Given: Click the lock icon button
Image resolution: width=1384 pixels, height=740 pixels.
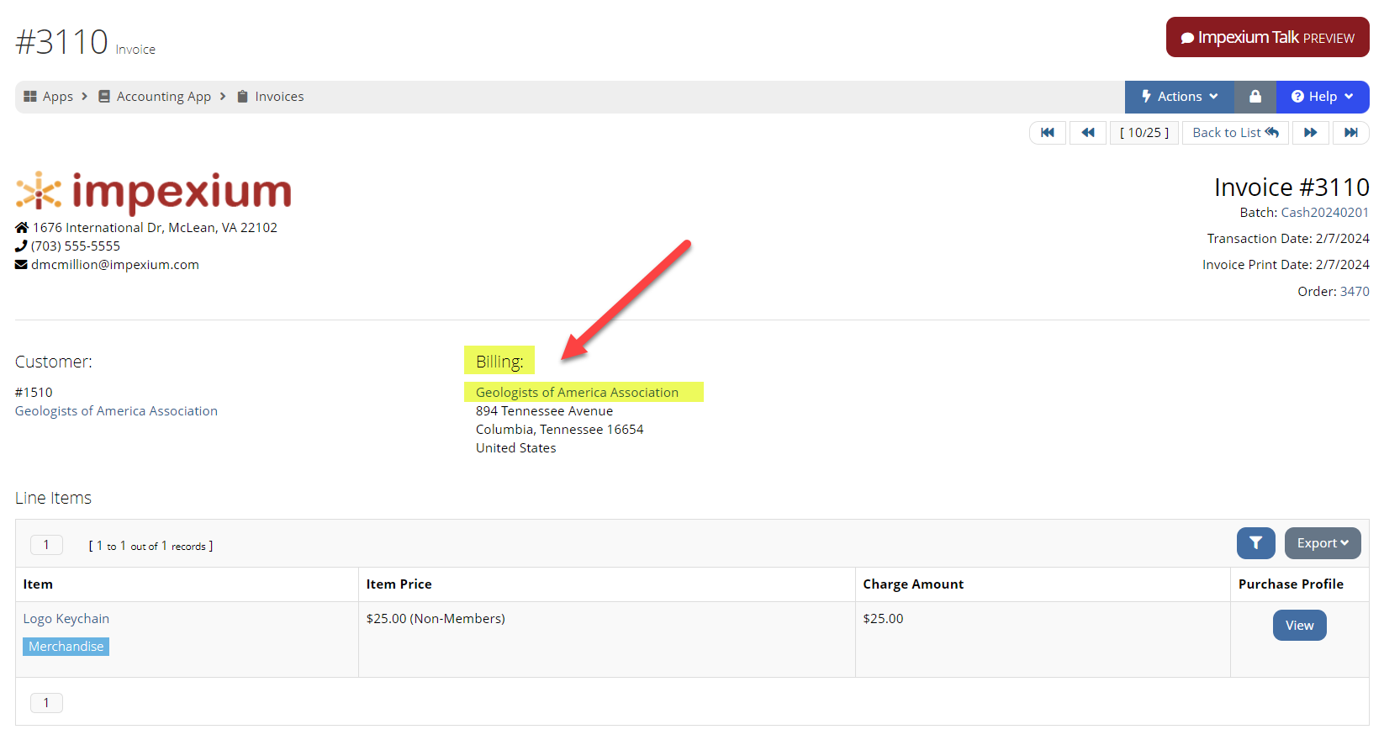Looking at the screenshot, I should click(x=1255, y=97).
